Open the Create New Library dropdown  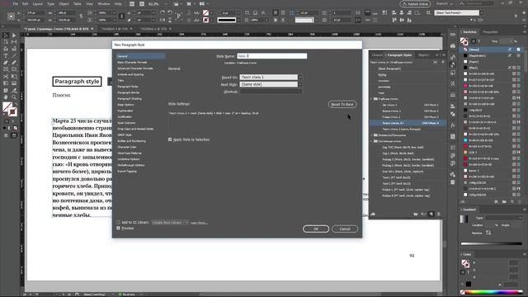coord(170,222)
